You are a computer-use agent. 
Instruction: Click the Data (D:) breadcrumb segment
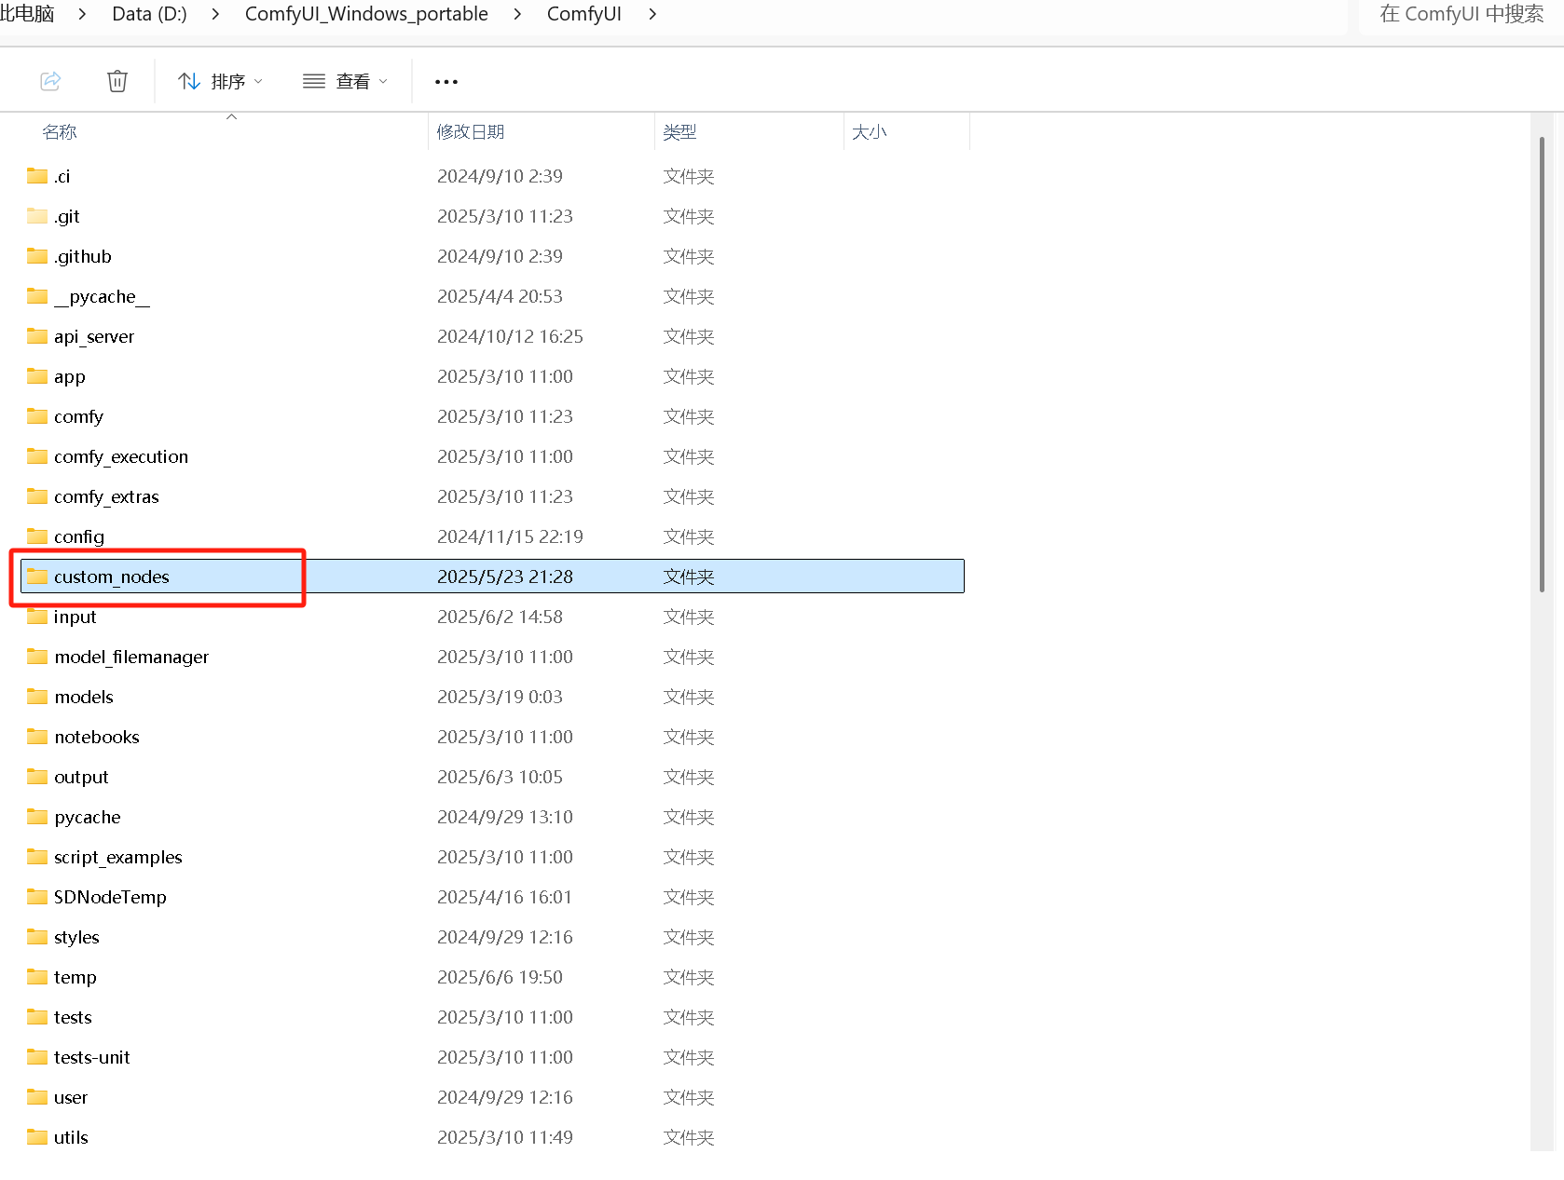pyautogui.click(x=149, y=14)
